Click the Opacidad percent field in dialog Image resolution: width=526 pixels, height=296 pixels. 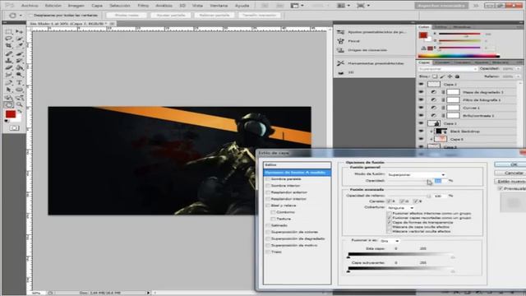tap(440, 181)
